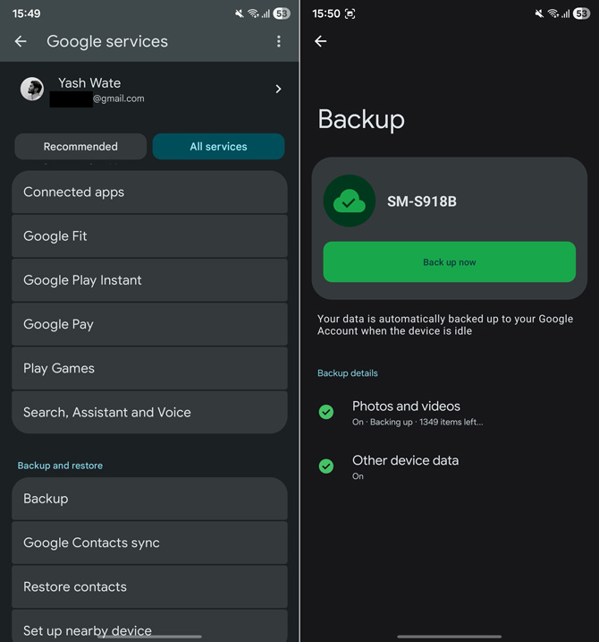Screen dimensions: 599x642
Task: Tap SM-S918B device name
Action: tap(422, 201)
